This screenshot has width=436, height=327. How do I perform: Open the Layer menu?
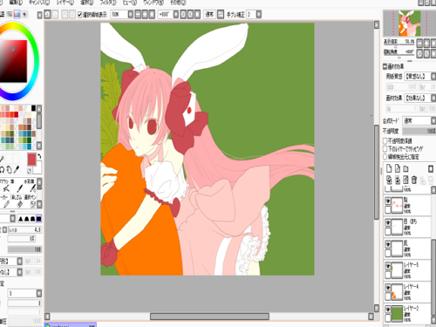[x=65, y=3]
